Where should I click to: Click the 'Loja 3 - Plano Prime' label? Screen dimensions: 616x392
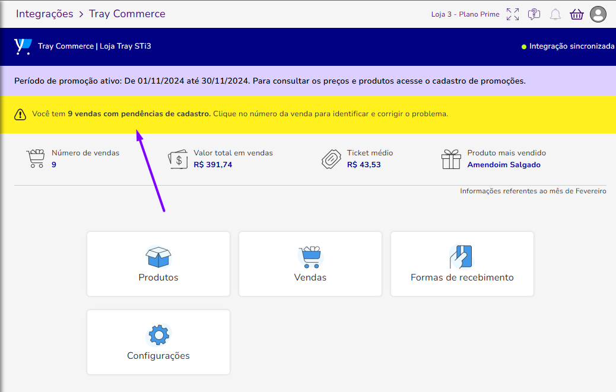click(465, 14)
